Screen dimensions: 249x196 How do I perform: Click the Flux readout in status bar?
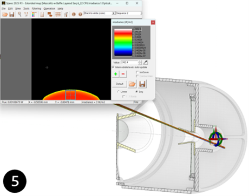point(12,102)
